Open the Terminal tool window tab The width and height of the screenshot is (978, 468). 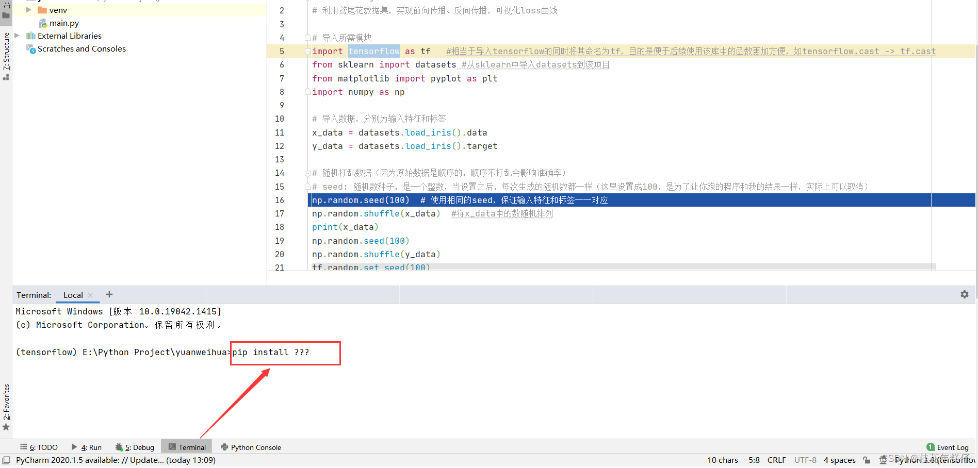(187, 447)
